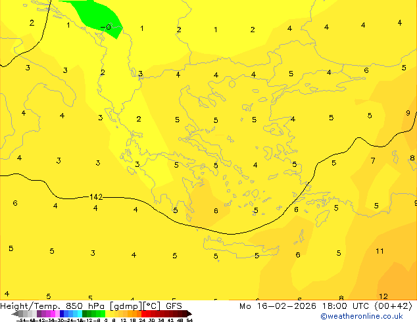Click the '[°C]' units label
Viewport: 417px width, 322px height.
(152, 306)
